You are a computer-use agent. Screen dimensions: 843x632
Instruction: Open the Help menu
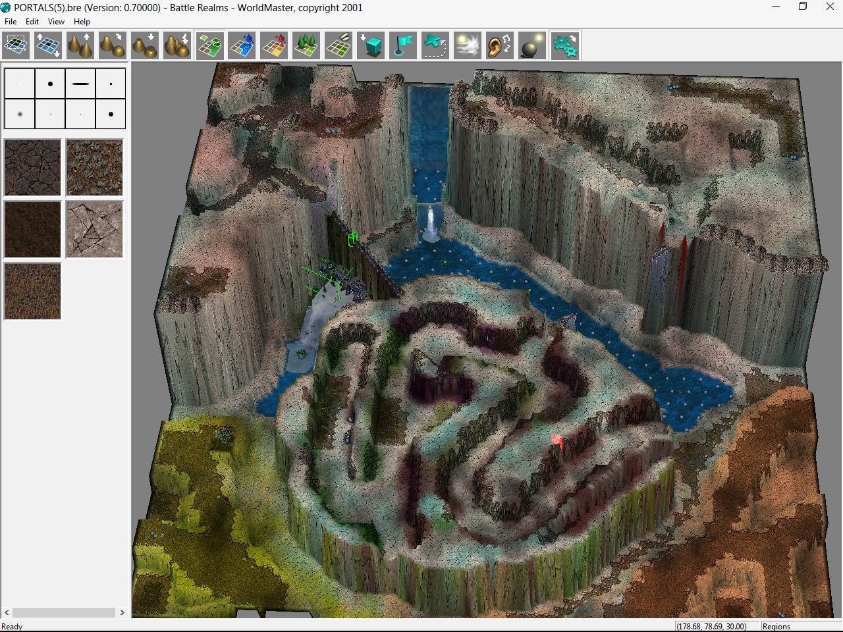pyautogui.click(x=82, y=22)
